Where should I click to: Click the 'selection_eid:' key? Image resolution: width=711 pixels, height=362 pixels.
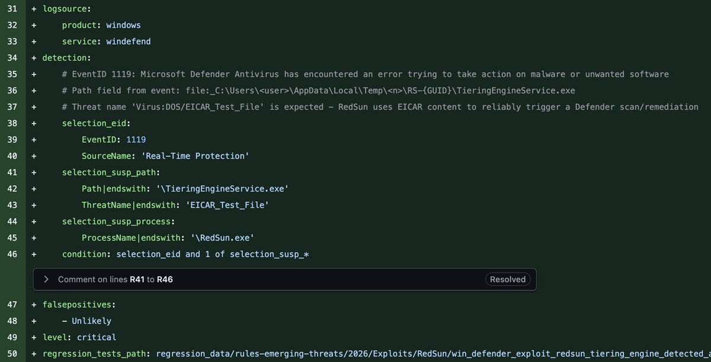pos(96,124)
